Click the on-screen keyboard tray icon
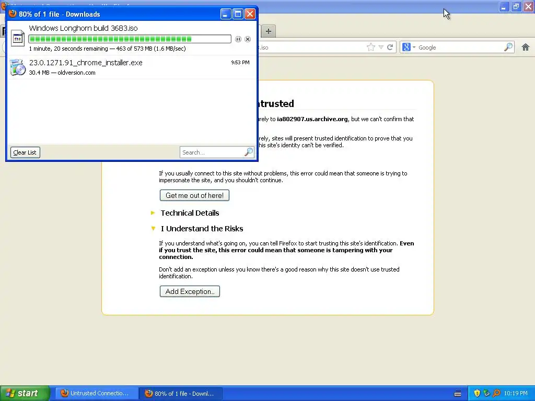 click(x=458, y=394)
